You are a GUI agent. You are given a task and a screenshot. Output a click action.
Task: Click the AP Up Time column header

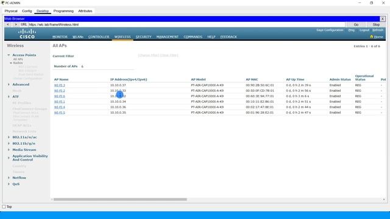point(295,80)
